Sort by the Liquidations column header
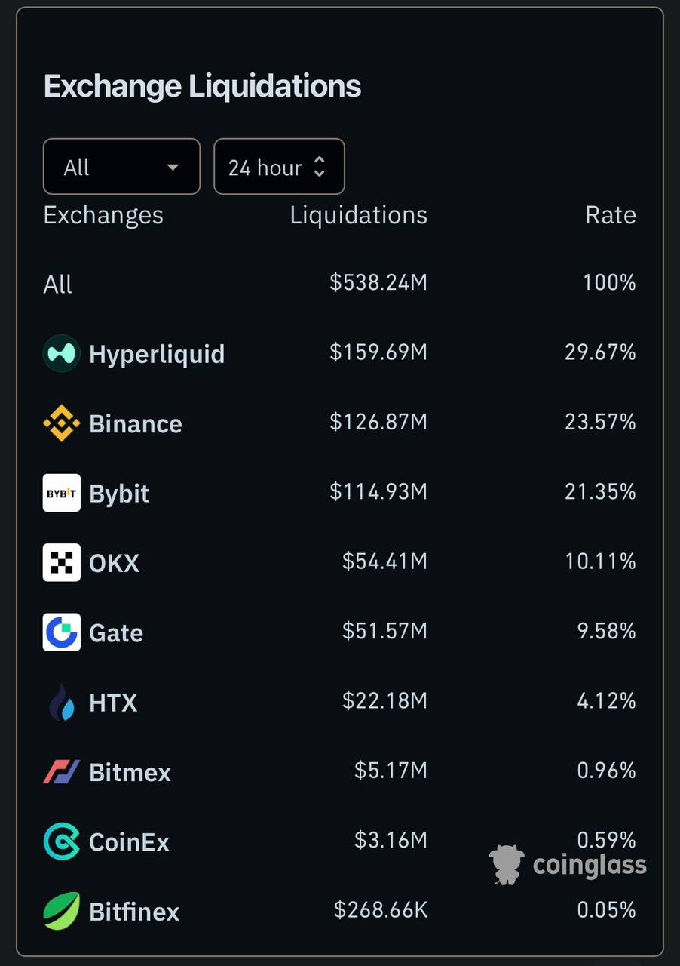Viewport: 680px width, 966px height. (x=358, y=215)
